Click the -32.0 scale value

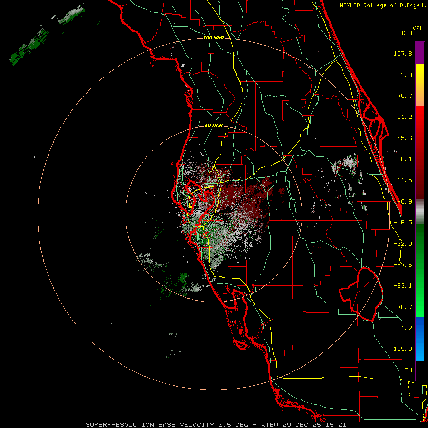(x=403, y=244)
